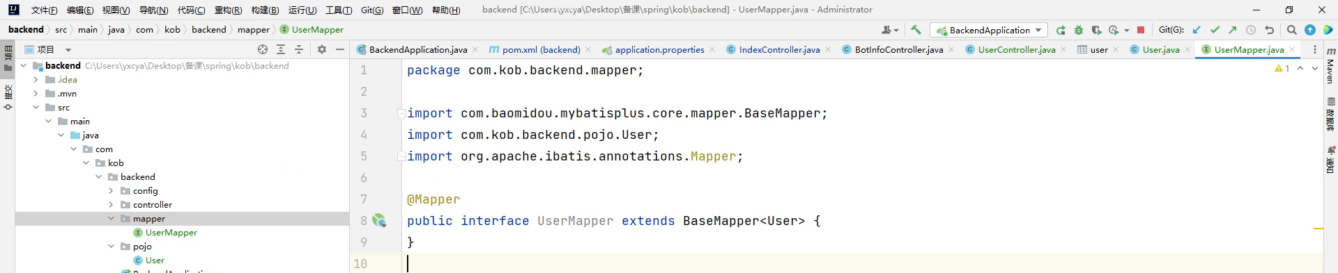This screenshot has height=273, width=1338.
Task: Click the warning indicator showing 1 problem
Action: click(1282, 68)
